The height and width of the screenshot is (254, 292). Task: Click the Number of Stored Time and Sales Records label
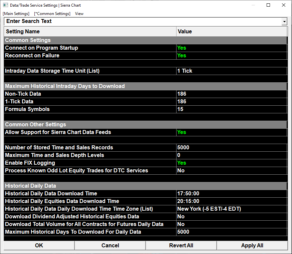pos(59,147)
